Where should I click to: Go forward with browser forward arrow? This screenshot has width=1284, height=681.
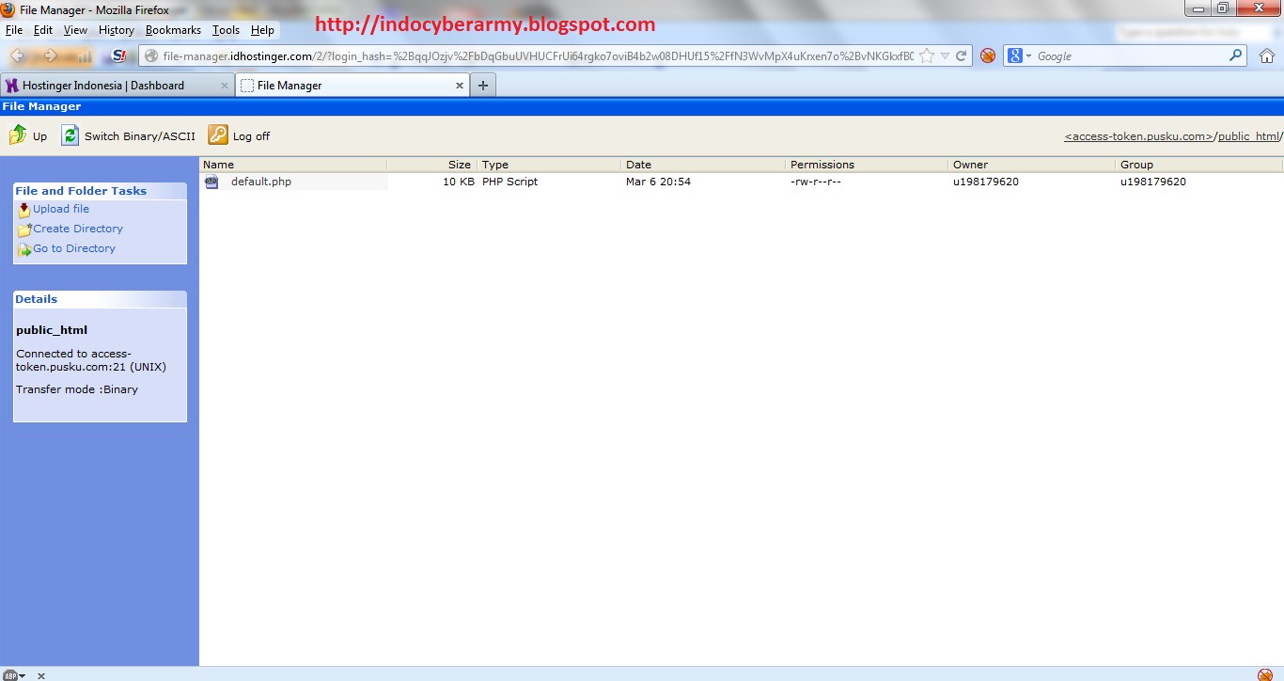click(49, 56)
